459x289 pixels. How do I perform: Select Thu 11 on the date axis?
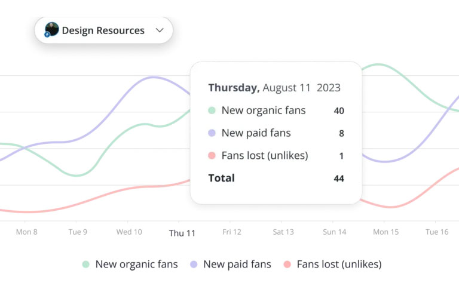[182, 233]
